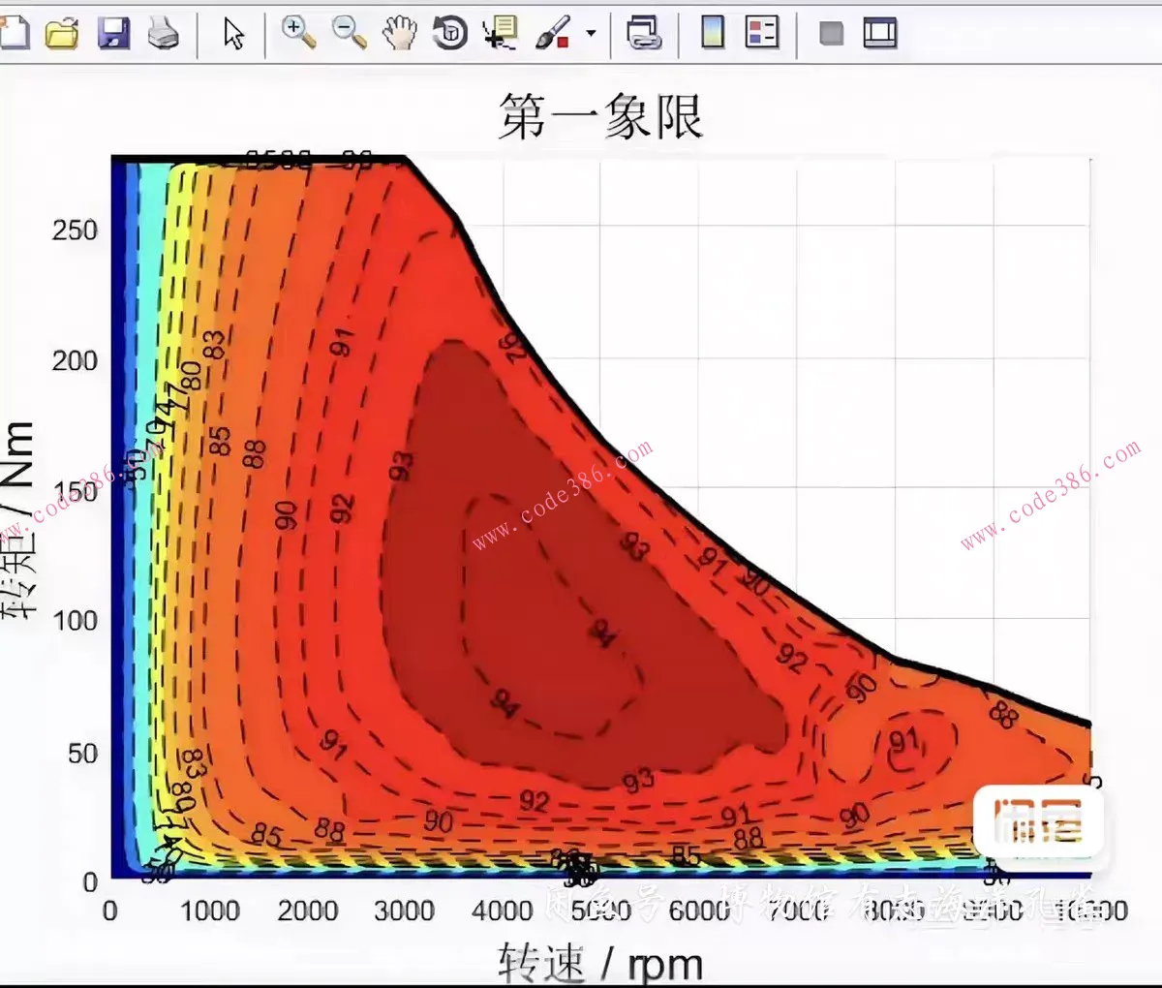Choose the Data Cursor tool

point(500,34)
